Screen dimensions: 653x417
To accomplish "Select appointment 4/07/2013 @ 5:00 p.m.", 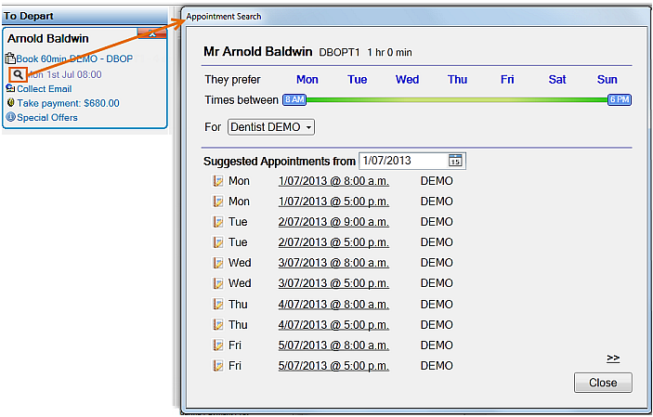I will [333, 325].
